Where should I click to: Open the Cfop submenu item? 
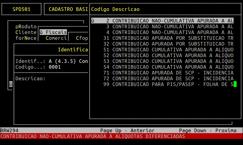(82, 38)
